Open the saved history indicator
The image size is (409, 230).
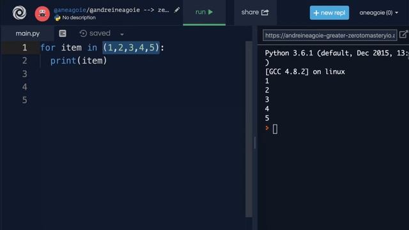[95, 33]
